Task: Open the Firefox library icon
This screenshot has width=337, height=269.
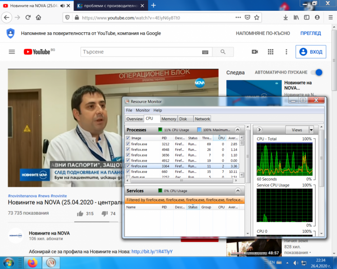Action: tap(296, 17)
